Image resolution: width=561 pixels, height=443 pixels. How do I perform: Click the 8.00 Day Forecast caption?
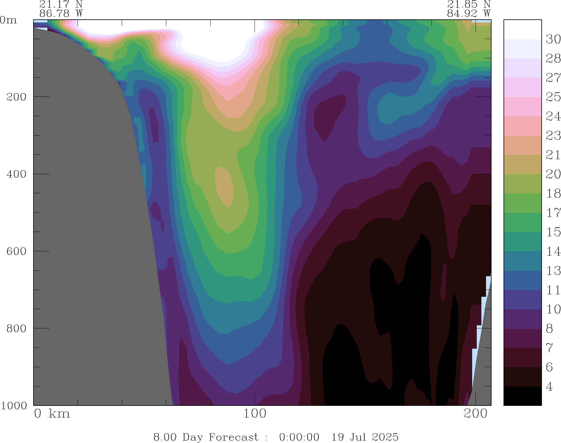click(x=206, y=437)
